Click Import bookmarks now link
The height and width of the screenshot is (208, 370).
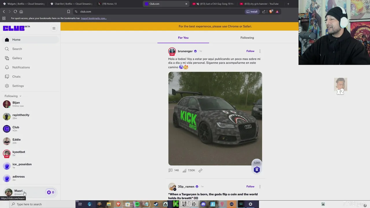coord(94,18)
